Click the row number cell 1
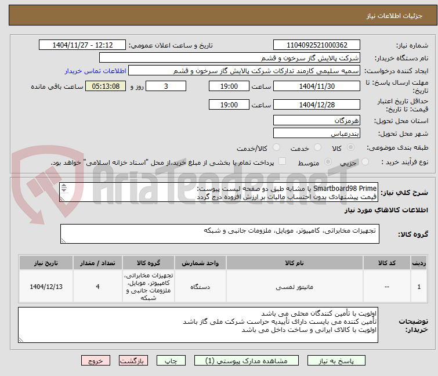438x376 pixels. 419,287
